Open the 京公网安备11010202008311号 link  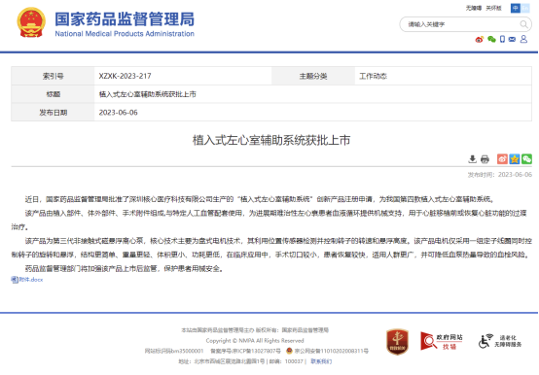(332, 351)
